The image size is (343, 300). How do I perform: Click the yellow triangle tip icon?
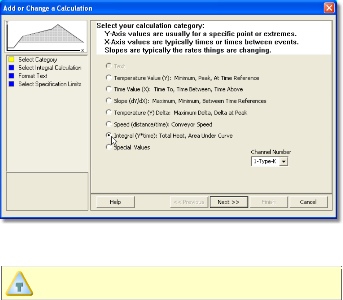(x=19, y=284)
